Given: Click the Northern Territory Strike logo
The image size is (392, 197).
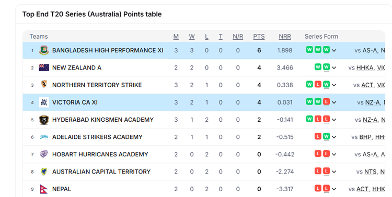Looking at the screenshot, I should 44,84.
